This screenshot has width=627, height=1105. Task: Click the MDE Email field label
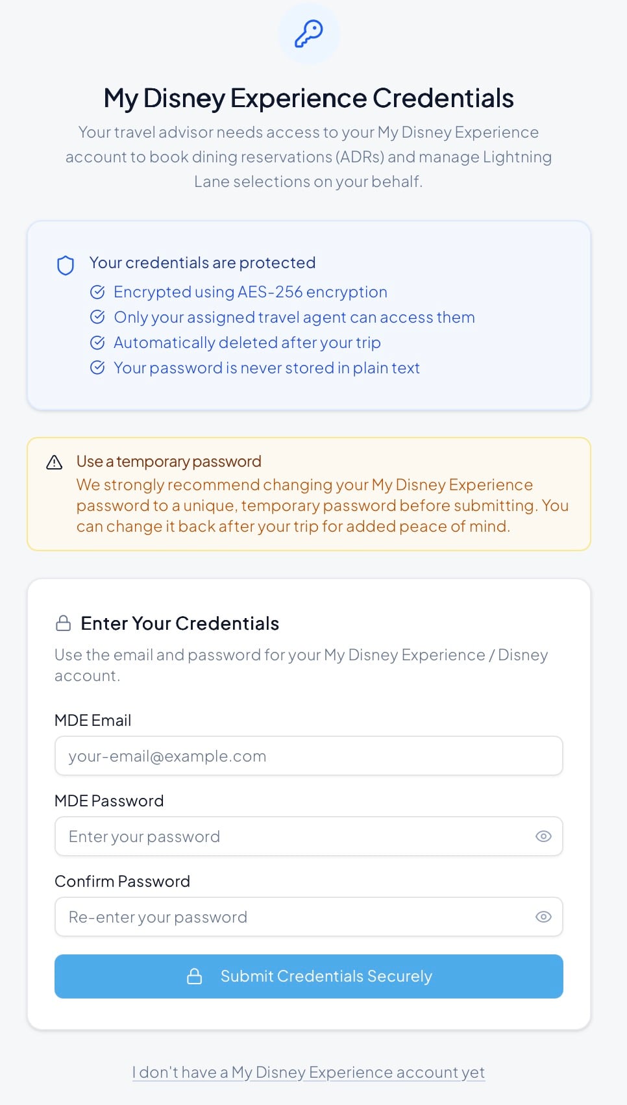[x=93, y=720]
